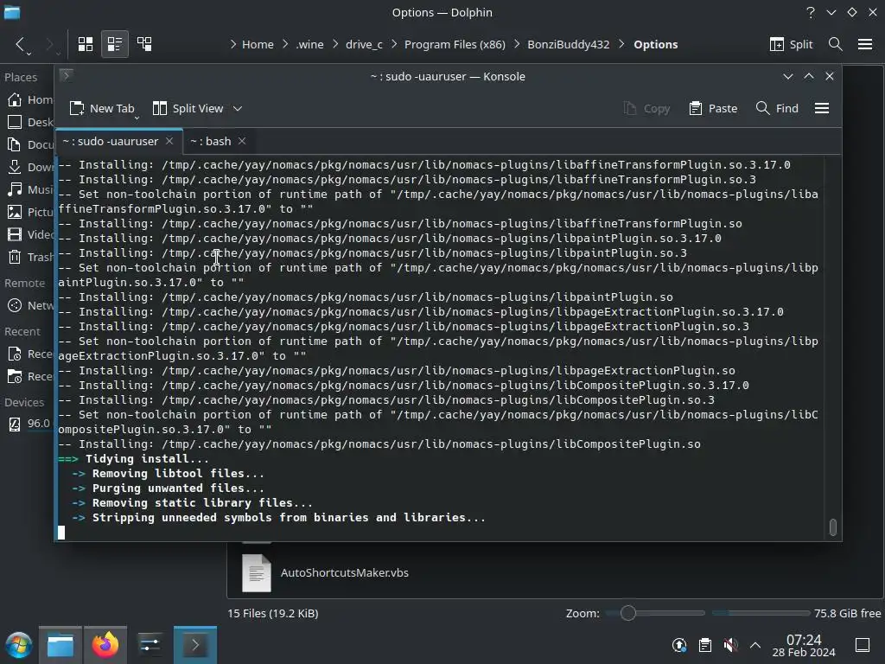The height and width of the screenshot is (664, 885).
Task: Click Dolphin help question mark button
Action: click(x=811, y=12)
